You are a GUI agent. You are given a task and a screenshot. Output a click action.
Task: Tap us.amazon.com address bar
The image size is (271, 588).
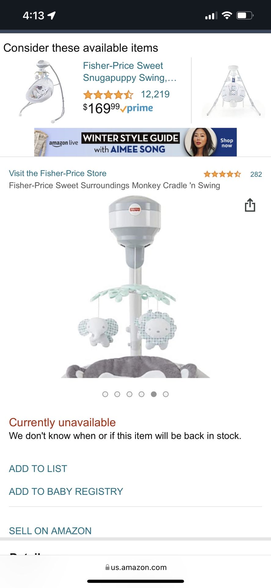pyautogui.click(x=136, y=567)
